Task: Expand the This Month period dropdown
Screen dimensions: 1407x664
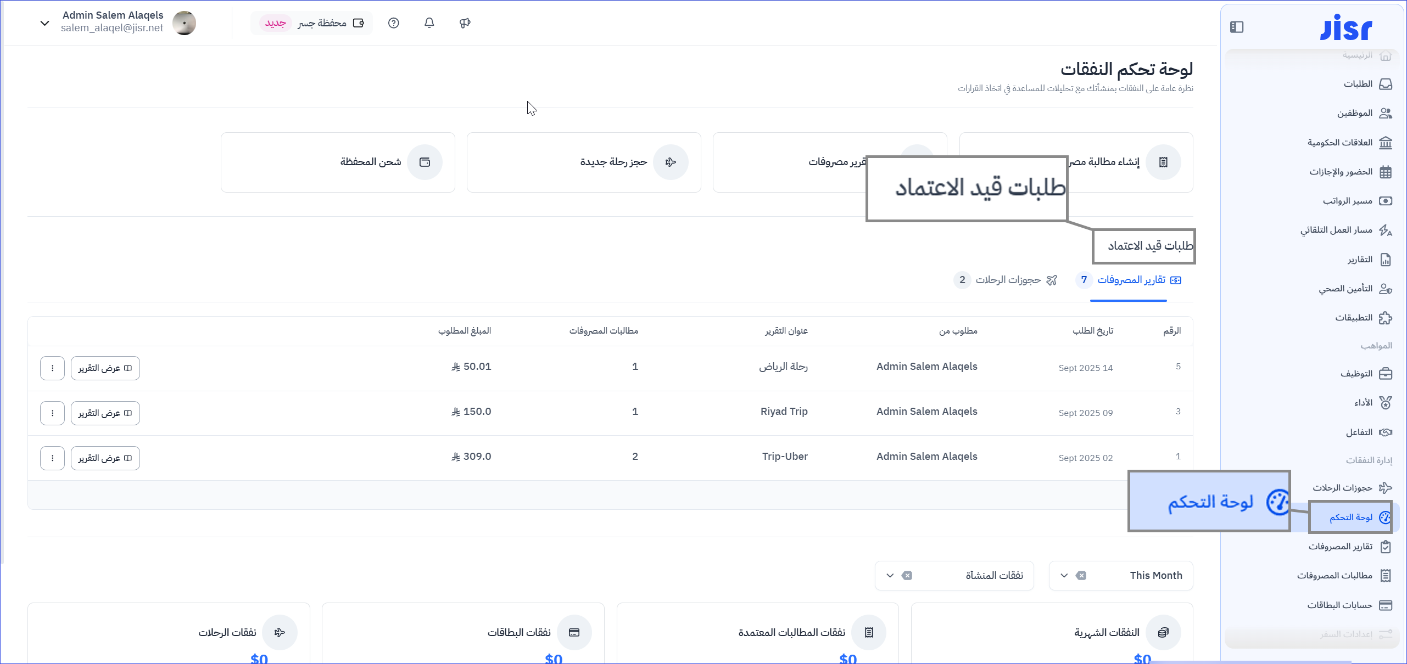Action: click(1064, 576)
